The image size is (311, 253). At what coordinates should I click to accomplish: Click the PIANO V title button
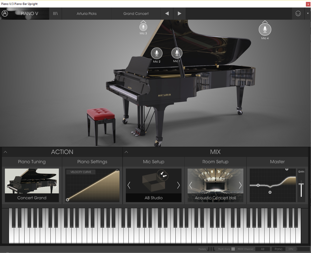pyautogui.click(x=29, y=13)
